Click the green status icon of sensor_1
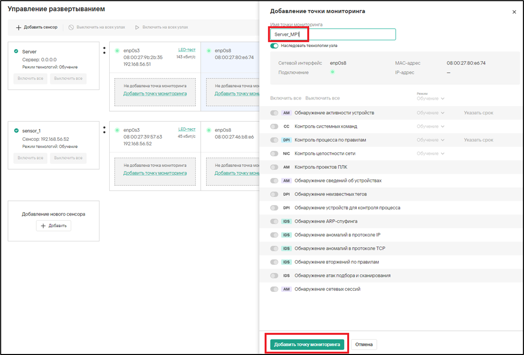524x355 pixels. click(16, 131)
